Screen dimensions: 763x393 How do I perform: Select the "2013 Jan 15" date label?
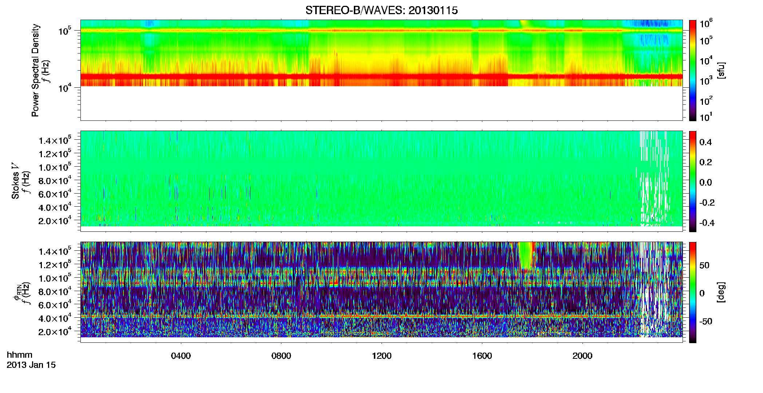point(31,365)
